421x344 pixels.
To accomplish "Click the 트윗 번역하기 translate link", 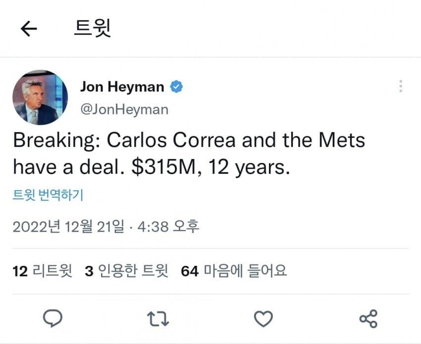I will (48, 196).
